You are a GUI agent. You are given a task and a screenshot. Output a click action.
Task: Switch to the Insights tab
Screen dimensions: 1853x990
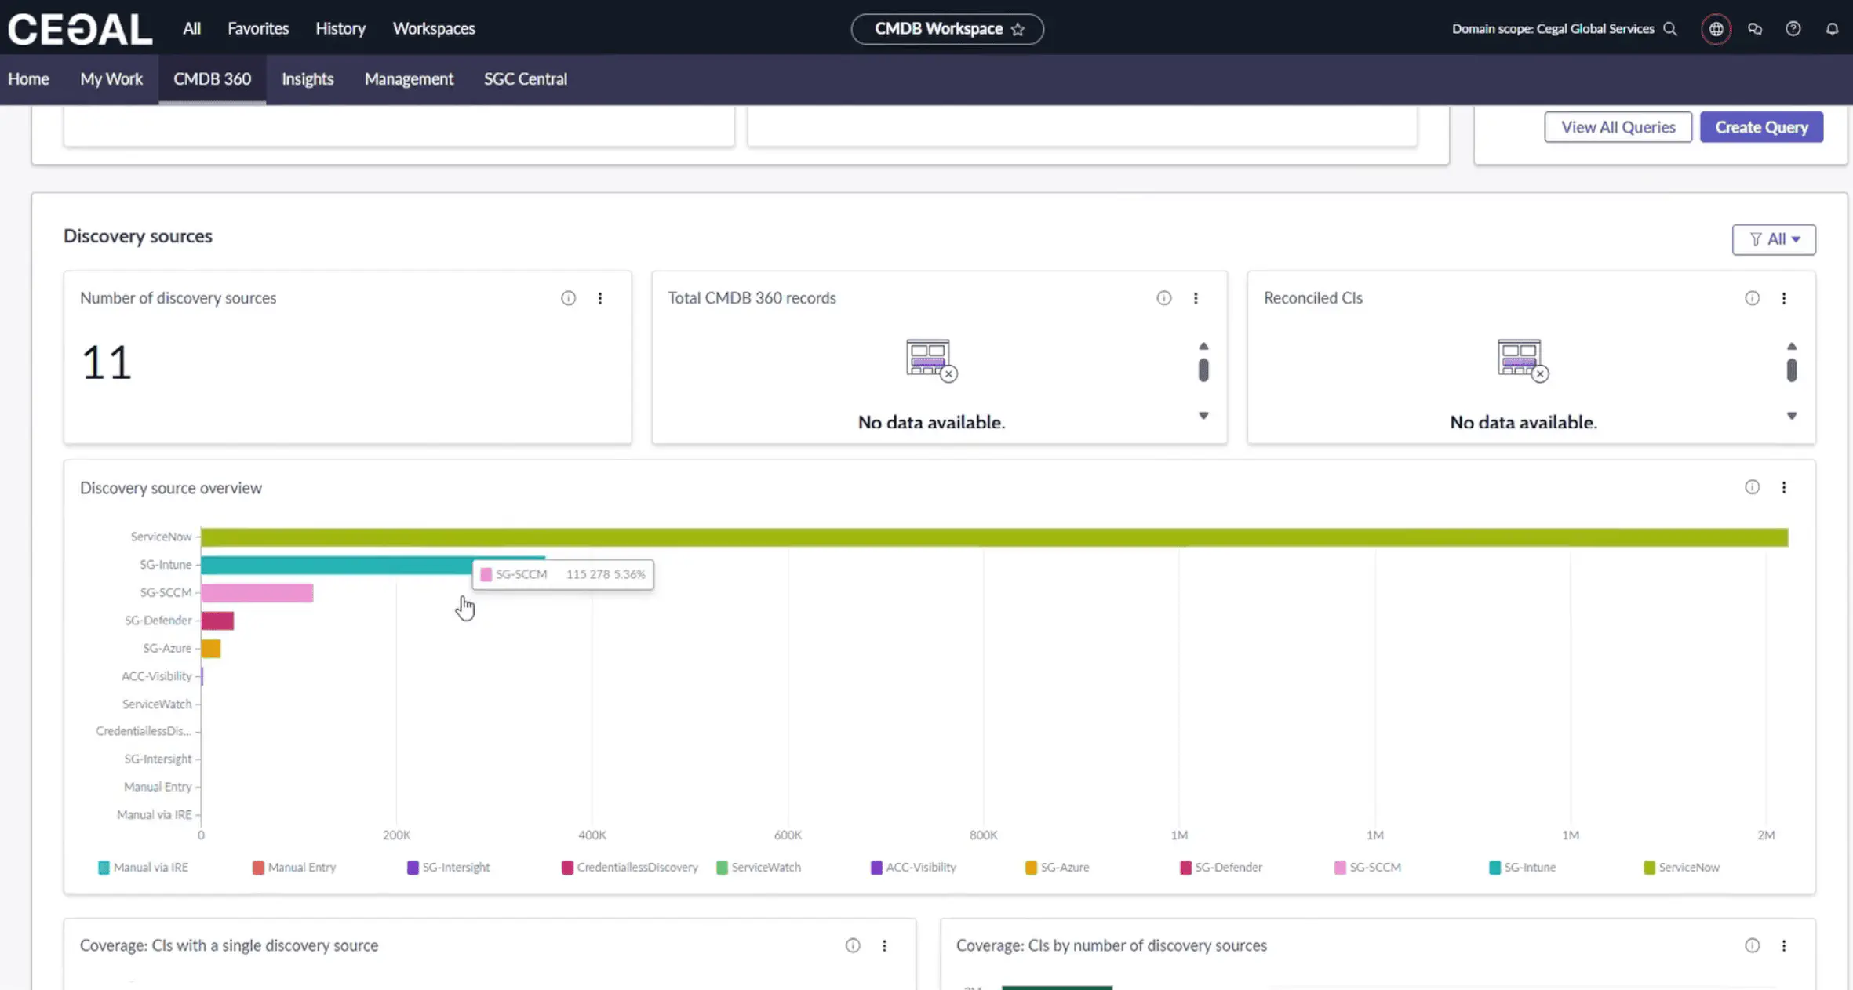tap(308, 79)
